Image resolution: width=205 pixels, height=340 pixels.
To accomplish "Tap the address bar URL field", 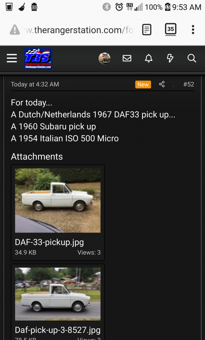I will [80, 30].
